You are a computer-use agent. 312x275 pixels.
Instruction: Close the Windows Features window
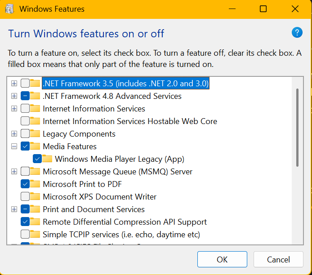pos(295,9)
